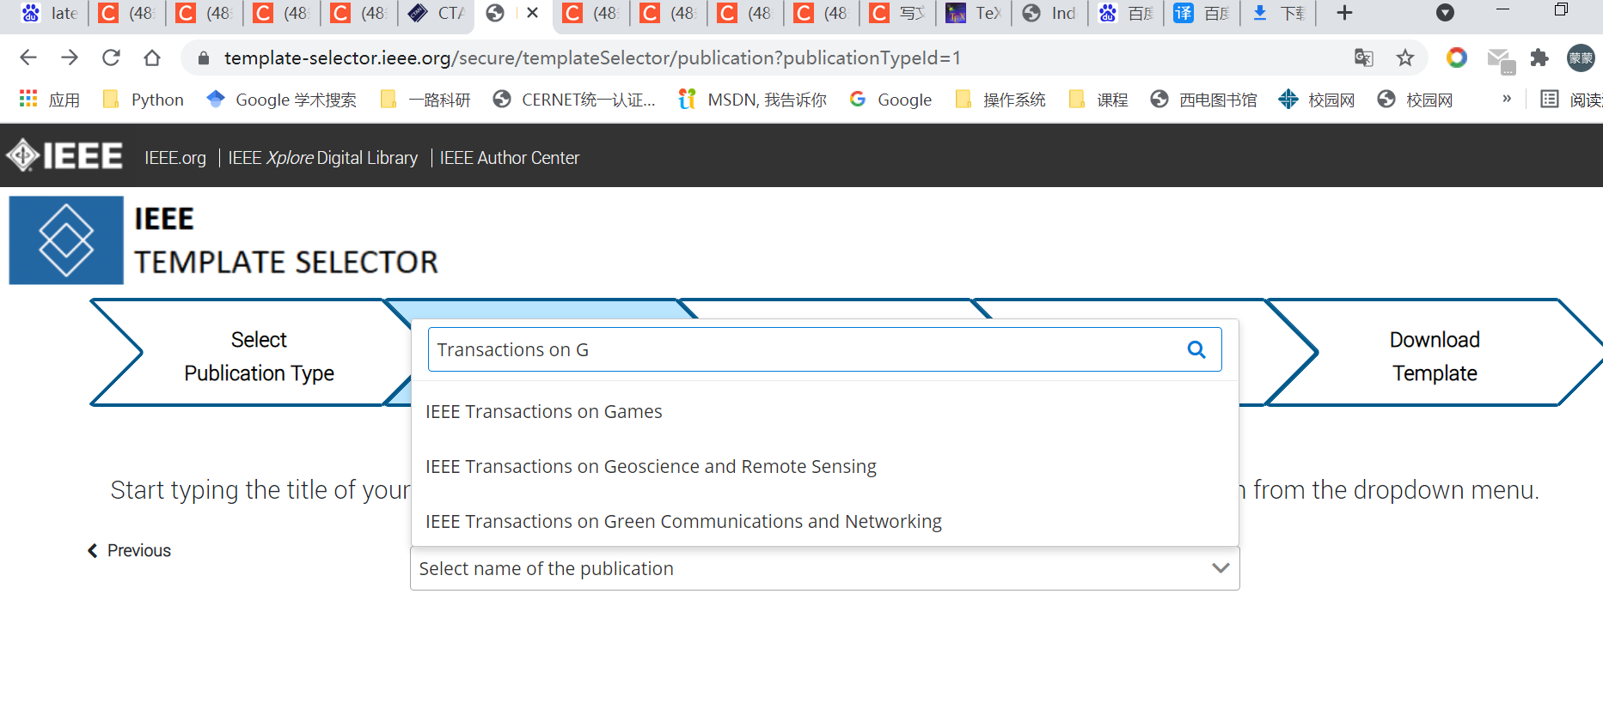Click the IEEE.org header link
This screenshot has height=715, width=1603.
click(x=175, y=158)
